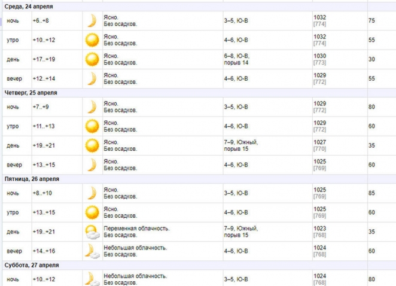Select the sun icon for Thursday daytime
The image size is (396, 286).
pos(92,145)
